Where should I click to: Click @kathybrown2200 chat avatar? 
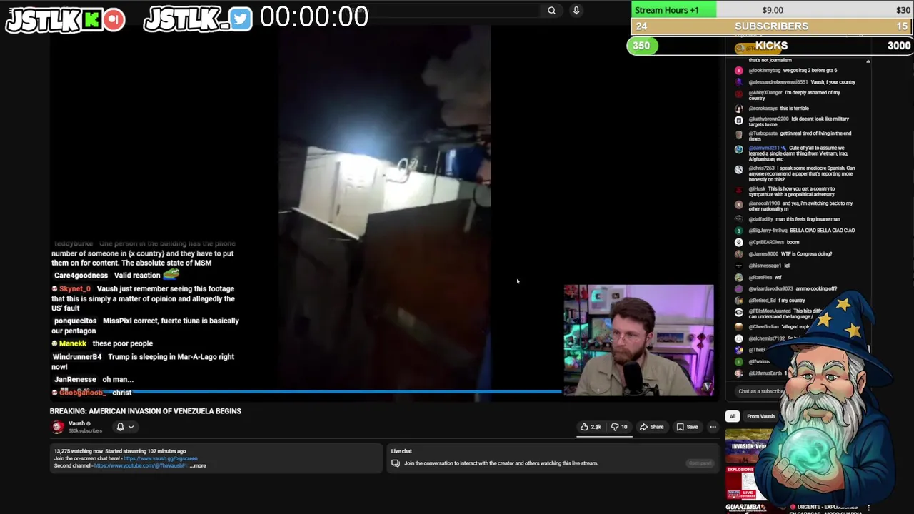[x=738, y=120]
